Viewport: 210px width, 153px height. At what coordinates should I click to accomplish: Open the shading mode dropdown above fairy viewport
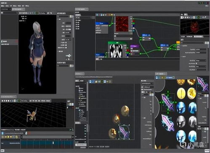click(x=25, y=101)
